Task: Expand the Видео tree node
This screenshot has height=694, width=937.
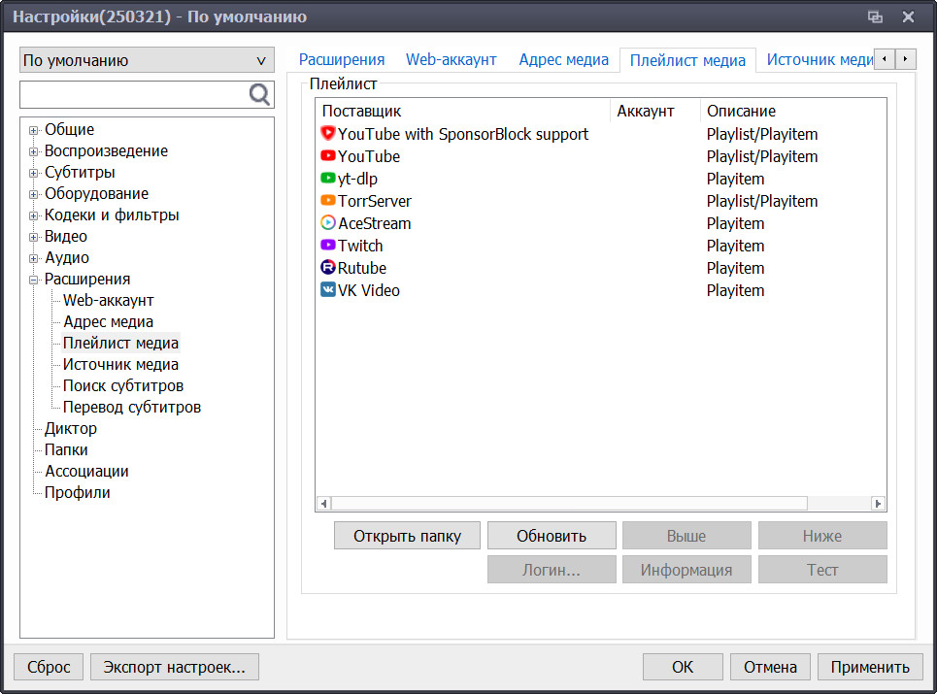Action: (x=33, y=237)
